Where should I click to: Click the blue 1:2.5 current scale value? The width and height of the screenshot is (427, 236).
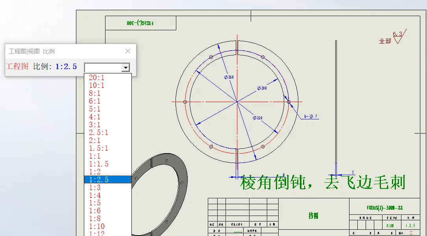click(x=66, y=66)
